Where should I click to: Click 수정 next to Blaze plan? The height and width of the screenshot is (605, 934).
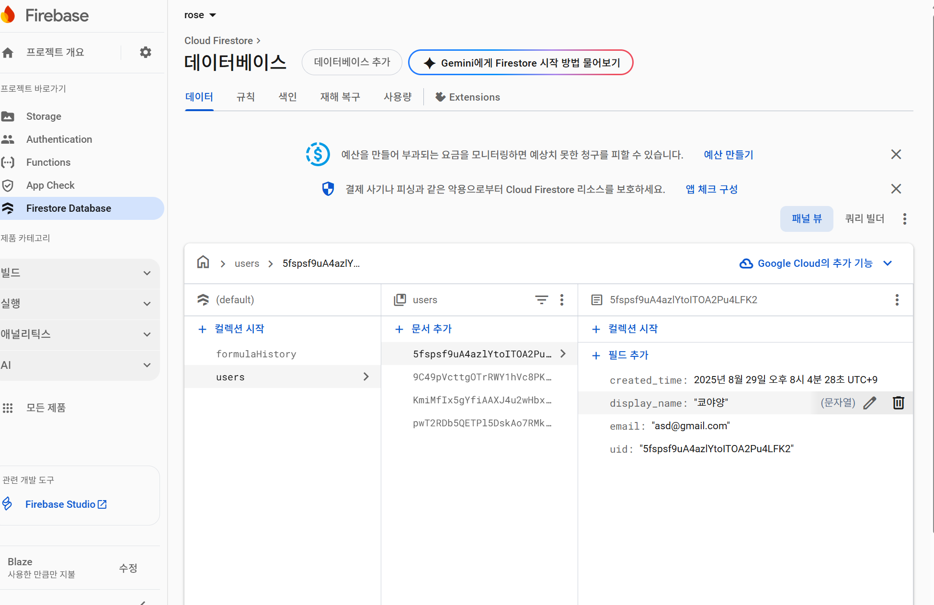click(128, 568)
